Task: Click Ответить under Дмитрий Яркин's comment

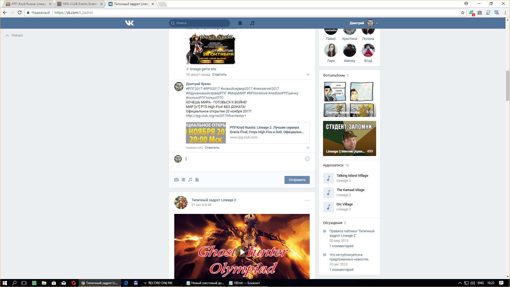Action: tap(212, 148)
